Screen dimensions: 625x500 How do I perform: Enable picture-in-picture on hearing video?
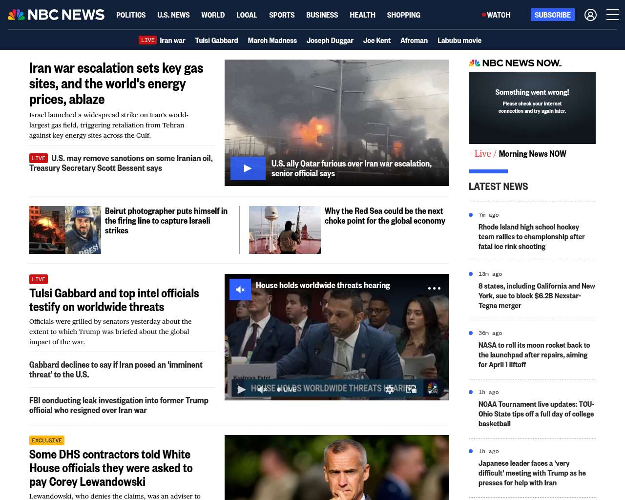coord(411,389)
